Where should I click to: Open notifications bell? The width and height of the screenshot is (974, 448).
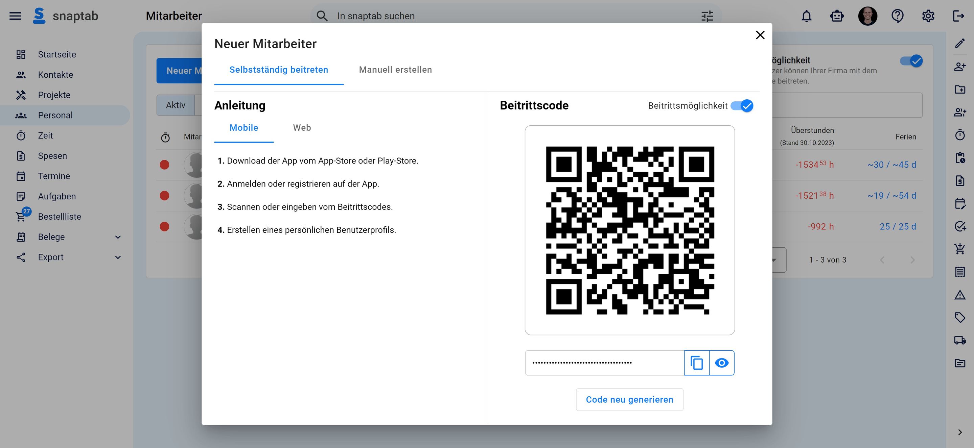click(x=807, y=16)
